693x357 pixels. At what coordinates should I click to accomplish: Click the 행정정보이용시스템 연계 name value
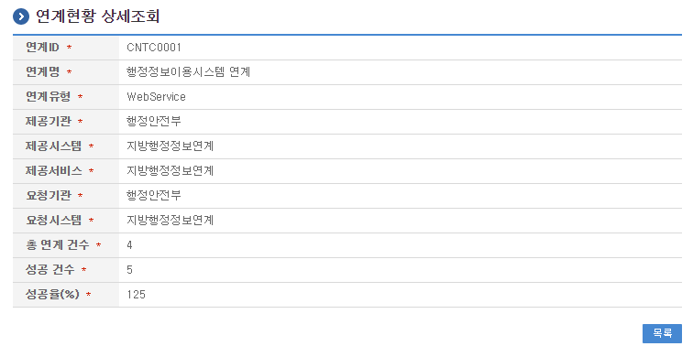(188, 72)
